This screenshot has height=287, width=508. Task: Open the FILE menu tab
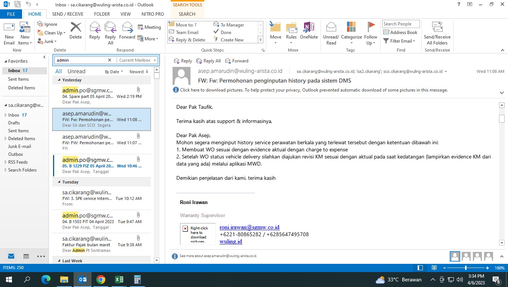click(11, 14)
